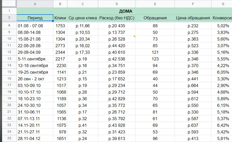The width and height of the screenshot is (232, 142).
Task: Select clicks value 978
Action: pyautogui.click(x=60, y=132)
